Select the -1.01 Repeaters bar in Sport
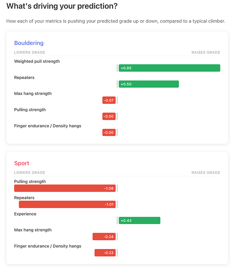 tap(67, 204)
